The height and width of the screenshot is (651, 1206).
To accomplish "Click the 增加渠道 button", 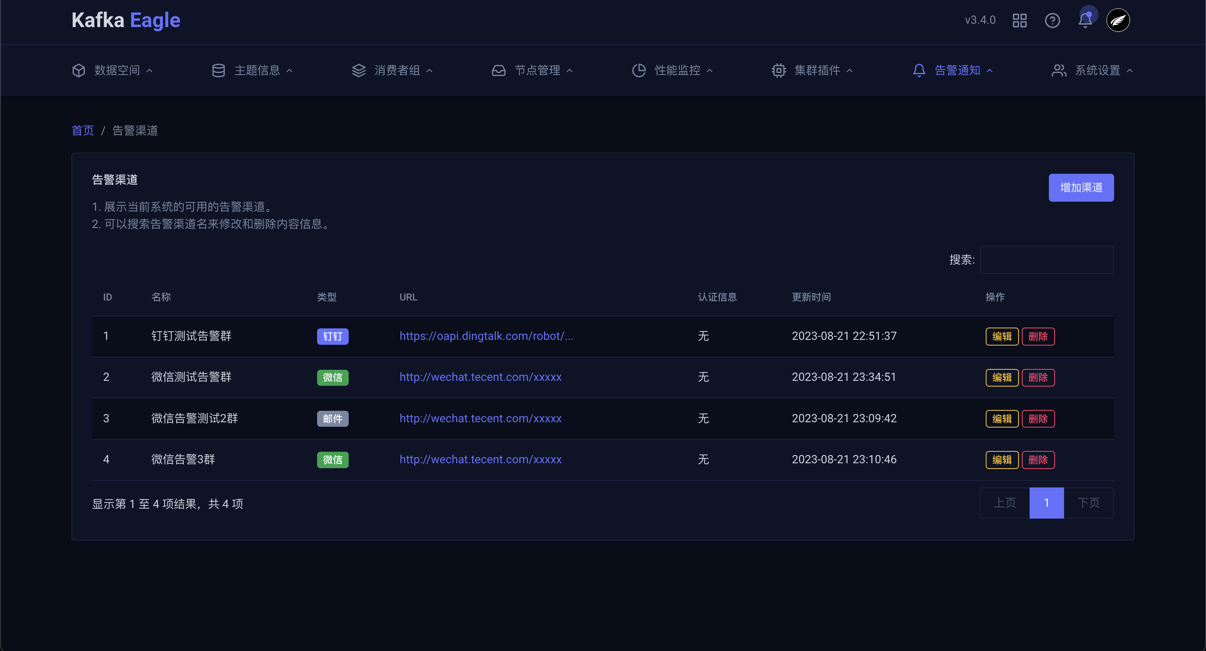I will click(1080, 188).
